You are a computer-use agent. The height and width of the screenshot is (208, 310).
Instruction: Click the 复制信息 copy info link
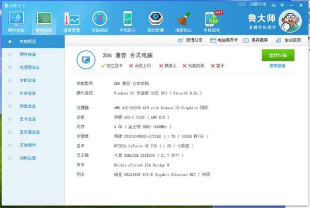[277, 66]
